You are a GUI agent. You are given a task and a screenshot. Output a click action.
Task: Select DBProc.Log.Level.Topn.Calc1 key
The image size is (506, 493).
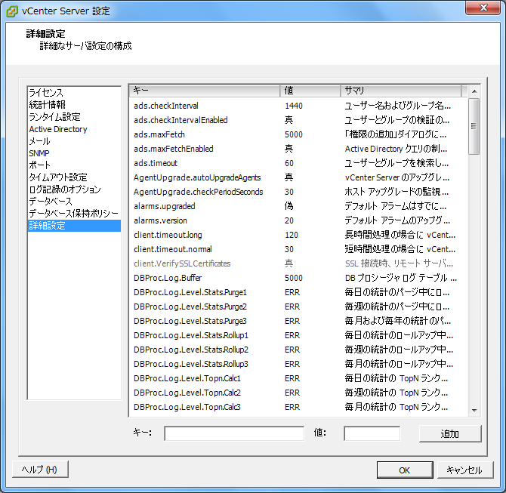(187, 378)
